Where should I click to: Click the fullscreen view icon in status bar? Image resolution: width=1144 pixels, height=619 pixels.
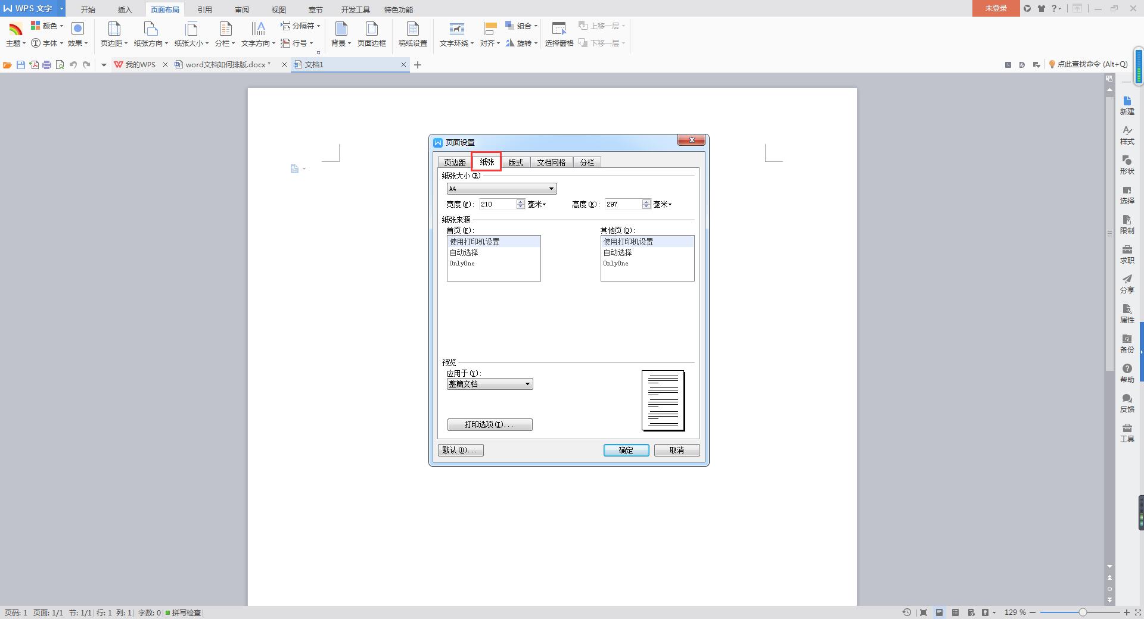(x=924, y=612)
